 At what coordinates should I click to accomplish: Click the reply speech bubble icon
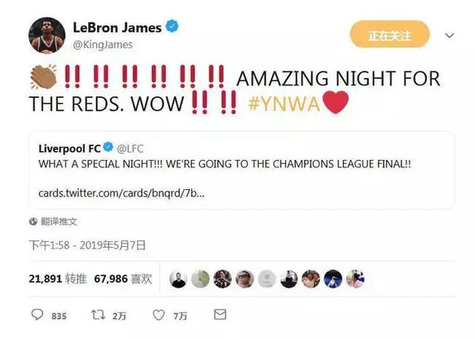37,315
